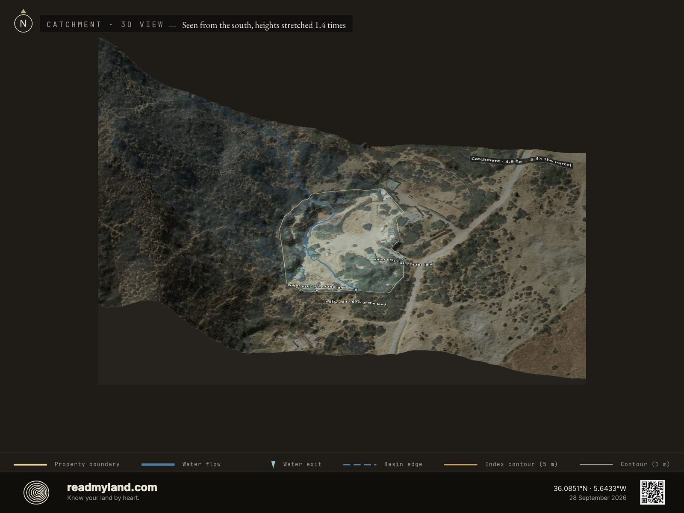Click the Water flow legend blue swatch
This screenshot has height=513, width=684.
pos(158,464)
